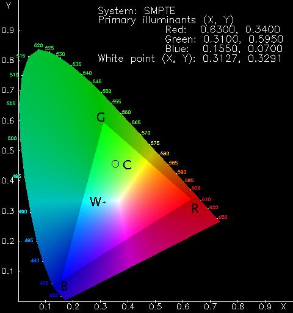Viewport: 293px width, 313px height.
Task: Click the 0.9 tick label on Y axis
Action: [8, 30]
